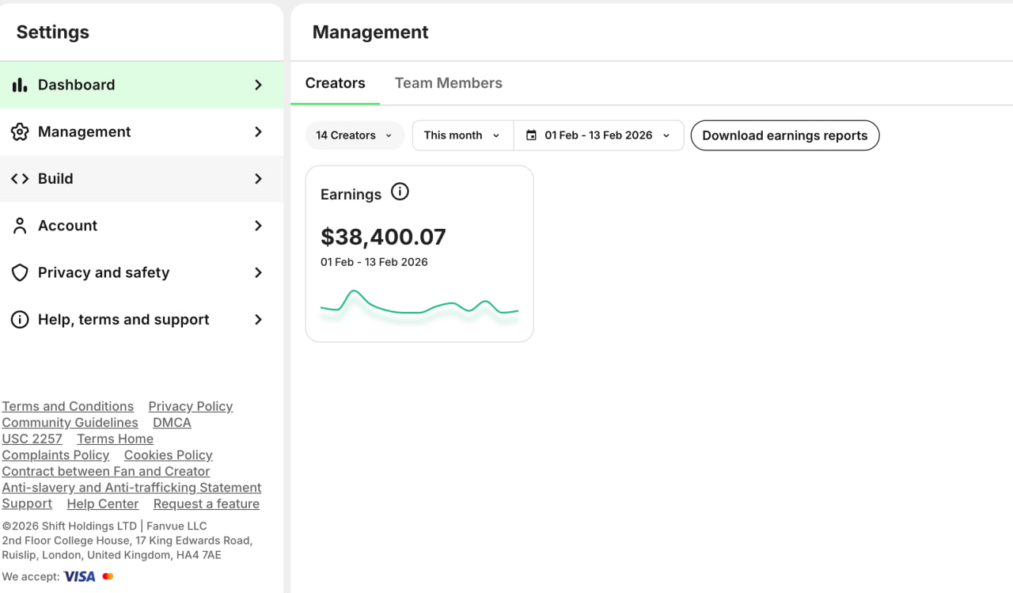Viewport: 1013px width, 593px height.
Task: Click the 01 Feb - 13 Feb 2026 card caption
Action: click(x=374, y=262)
